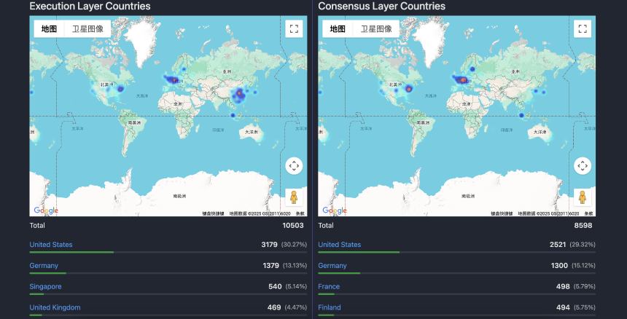Click Google logo on Execution Layer map
627x319 pixels.
coord(46,210)
